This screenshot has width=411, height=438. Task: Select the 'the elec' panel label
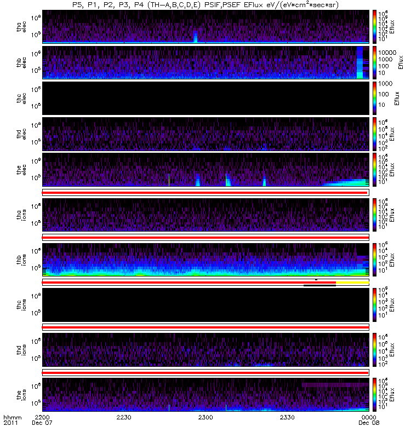[x=21, y=170]
